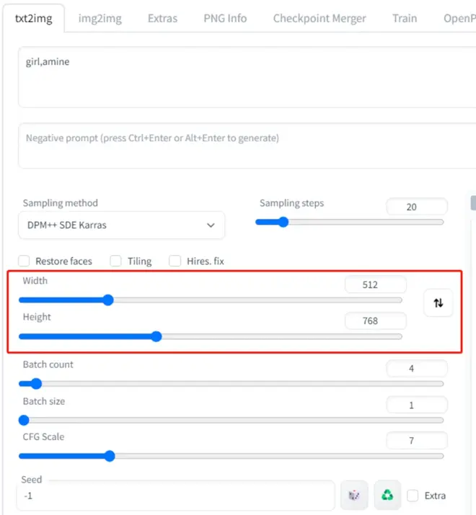476x515 pixels.
Task: Expand sampler list via chevron arrow
Action: click(211, 225)
